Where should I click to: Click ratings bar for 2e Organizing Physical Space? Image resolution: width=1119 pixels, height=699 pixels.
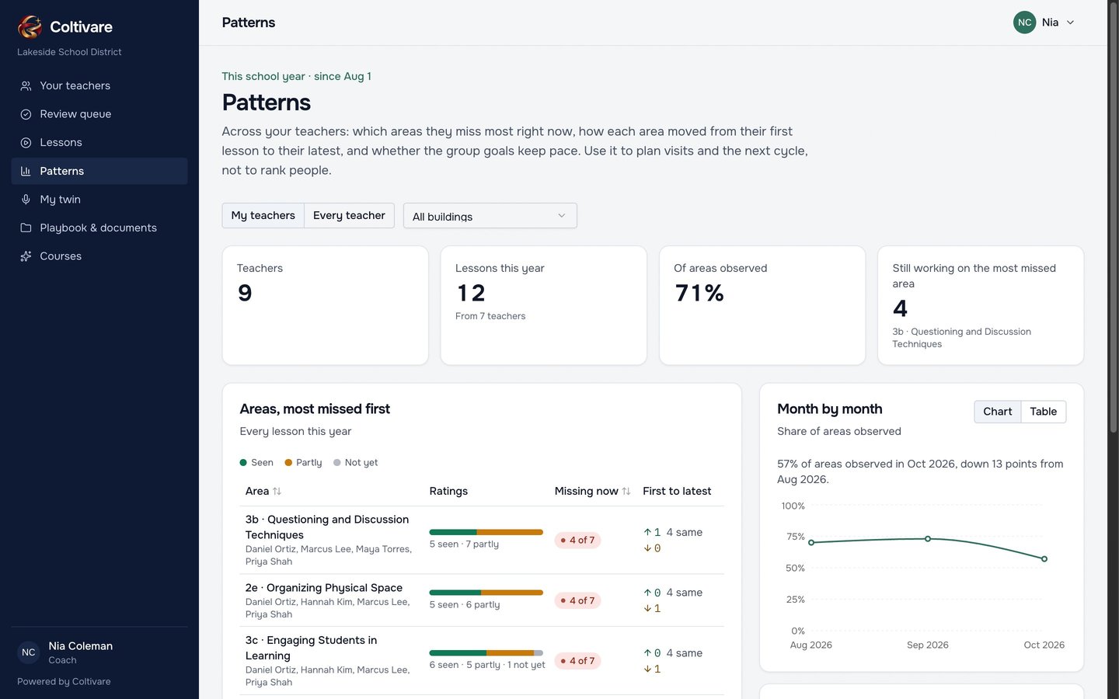click(486, 593)
